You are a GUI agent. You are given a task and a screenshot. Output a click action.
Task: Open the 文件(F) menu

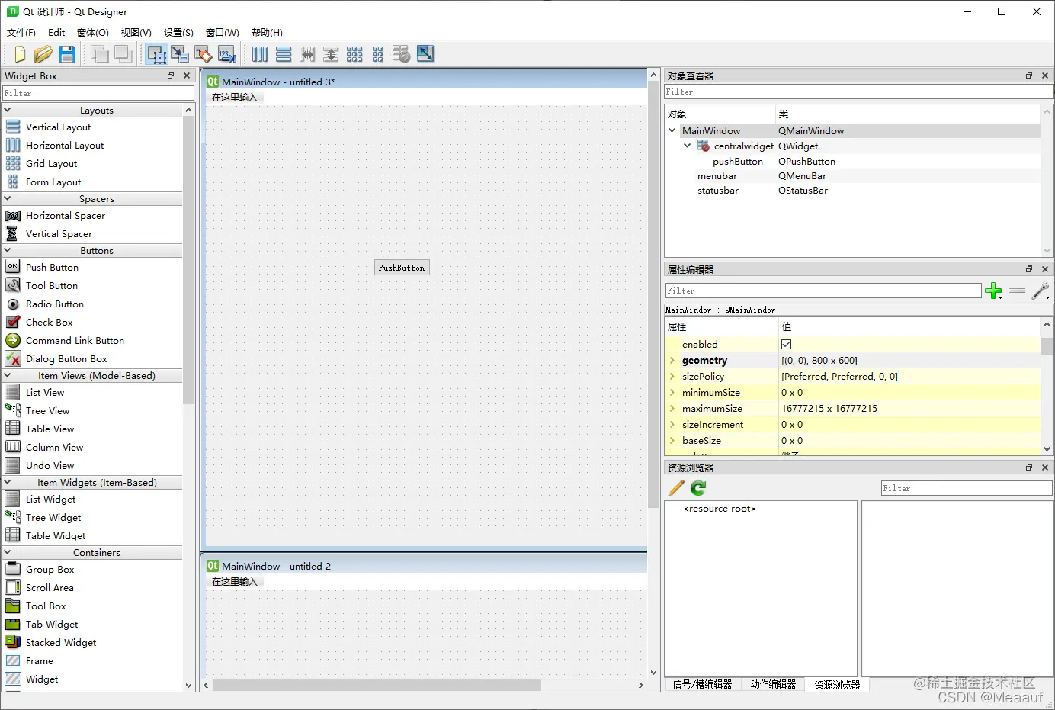(x=21, y=33)
